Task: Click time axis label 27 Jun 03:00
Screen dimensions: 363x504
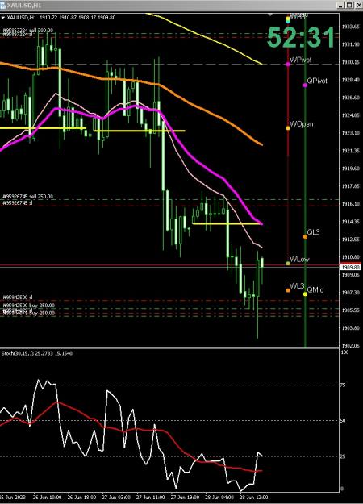Action: click(116, 498)
